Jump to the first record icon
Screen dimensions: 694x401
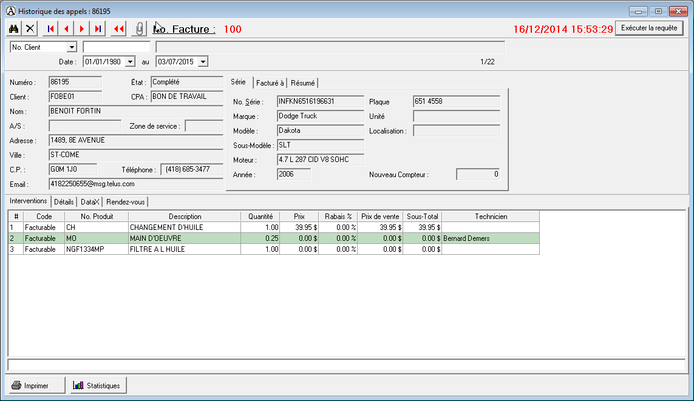tap(50, 28)
